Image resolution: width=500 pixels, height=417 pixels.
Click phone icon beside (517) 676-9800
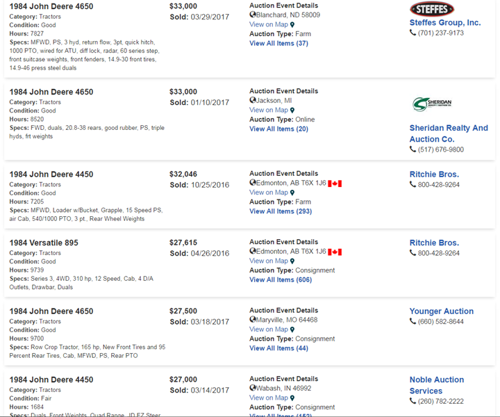point(412,149)
